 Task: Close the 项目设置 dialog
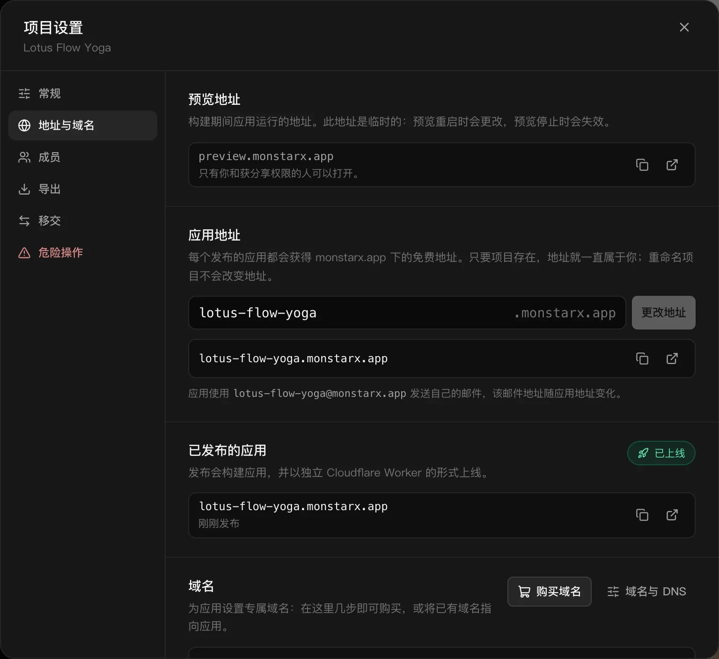point(684,27)
